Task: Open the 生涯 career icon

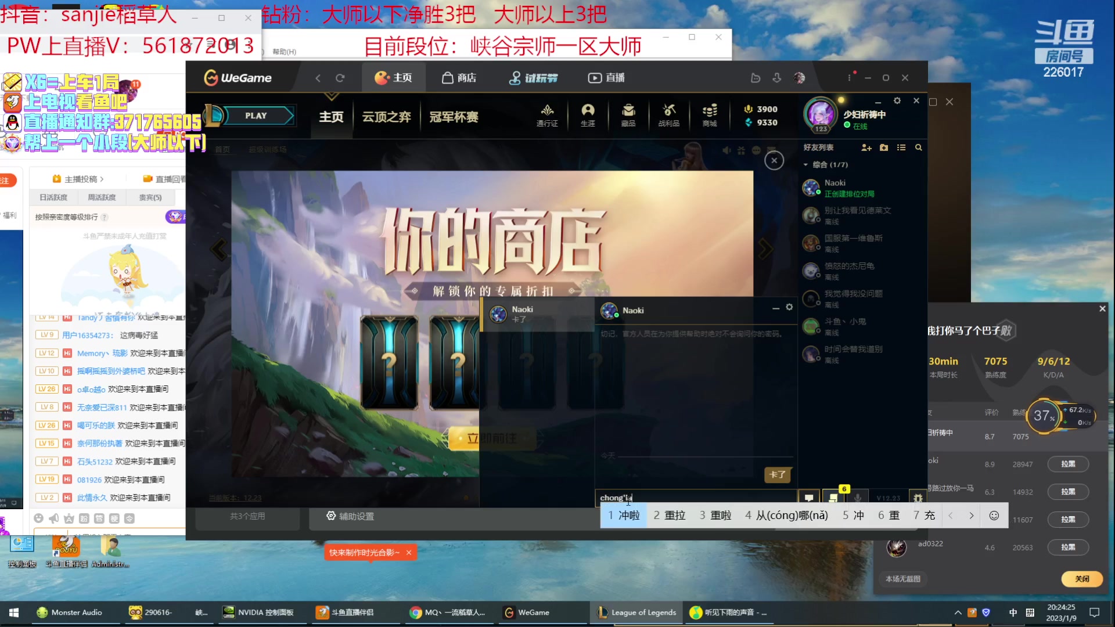Action: pyautogui.click(x=588, y=115)
